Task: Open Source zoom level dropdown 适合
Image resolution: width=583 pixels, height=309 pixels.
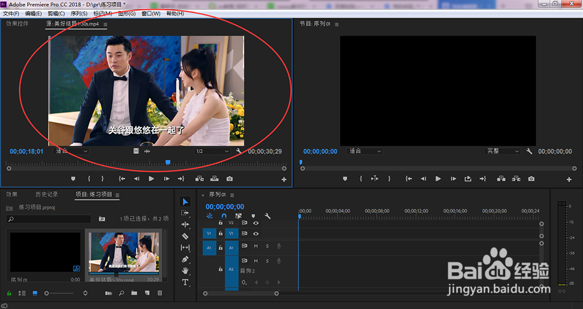Action: pos(72,151)
